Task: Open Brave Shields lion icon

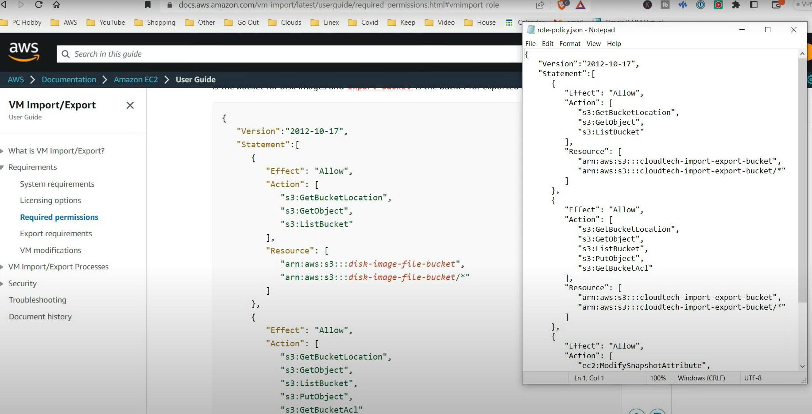Action: tap(563, 5)
